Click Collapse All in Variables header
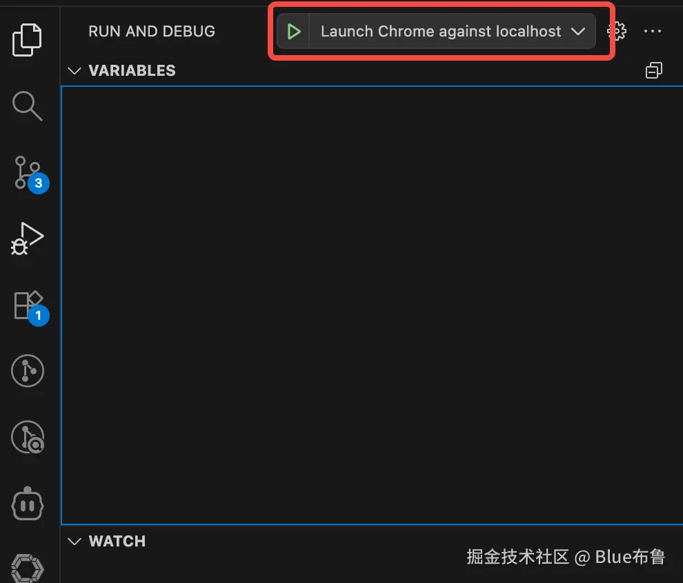Viewport: 683px width, 583px height. [x=654, y=70]
